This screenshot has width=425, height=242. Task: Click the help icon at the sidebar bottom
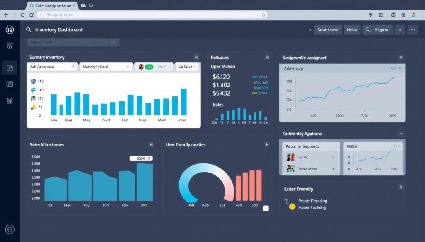pos(10,229)
